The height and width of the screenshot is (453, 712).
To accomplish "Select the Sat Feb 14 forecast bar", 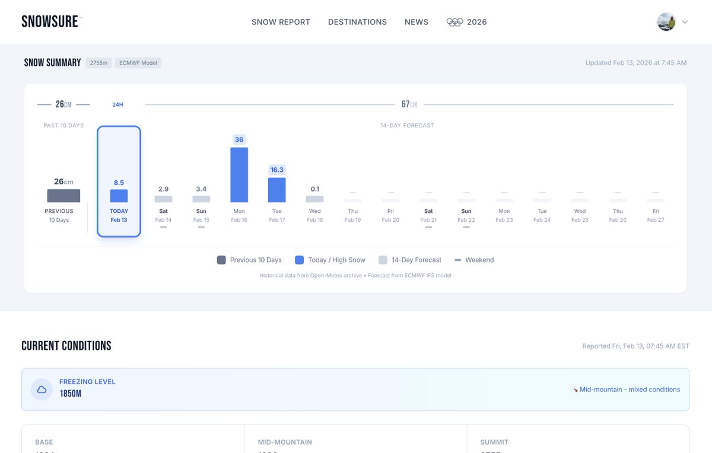I will pyautogui.click(x=163, y=199).
